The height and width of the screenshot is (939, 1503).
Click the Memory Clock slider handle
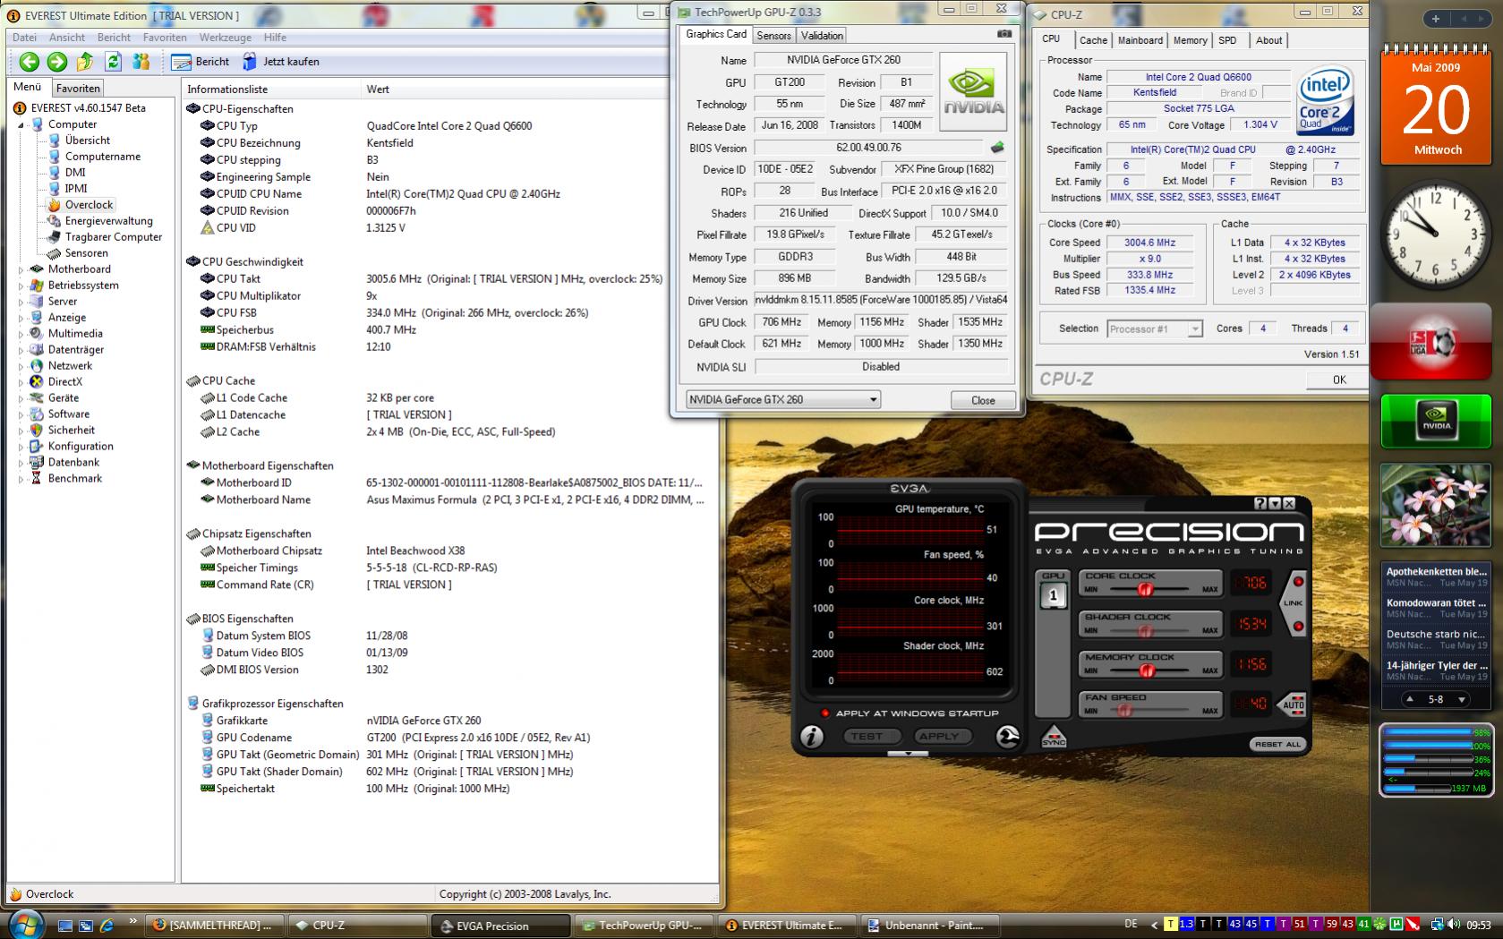(x=1145, y=670)
